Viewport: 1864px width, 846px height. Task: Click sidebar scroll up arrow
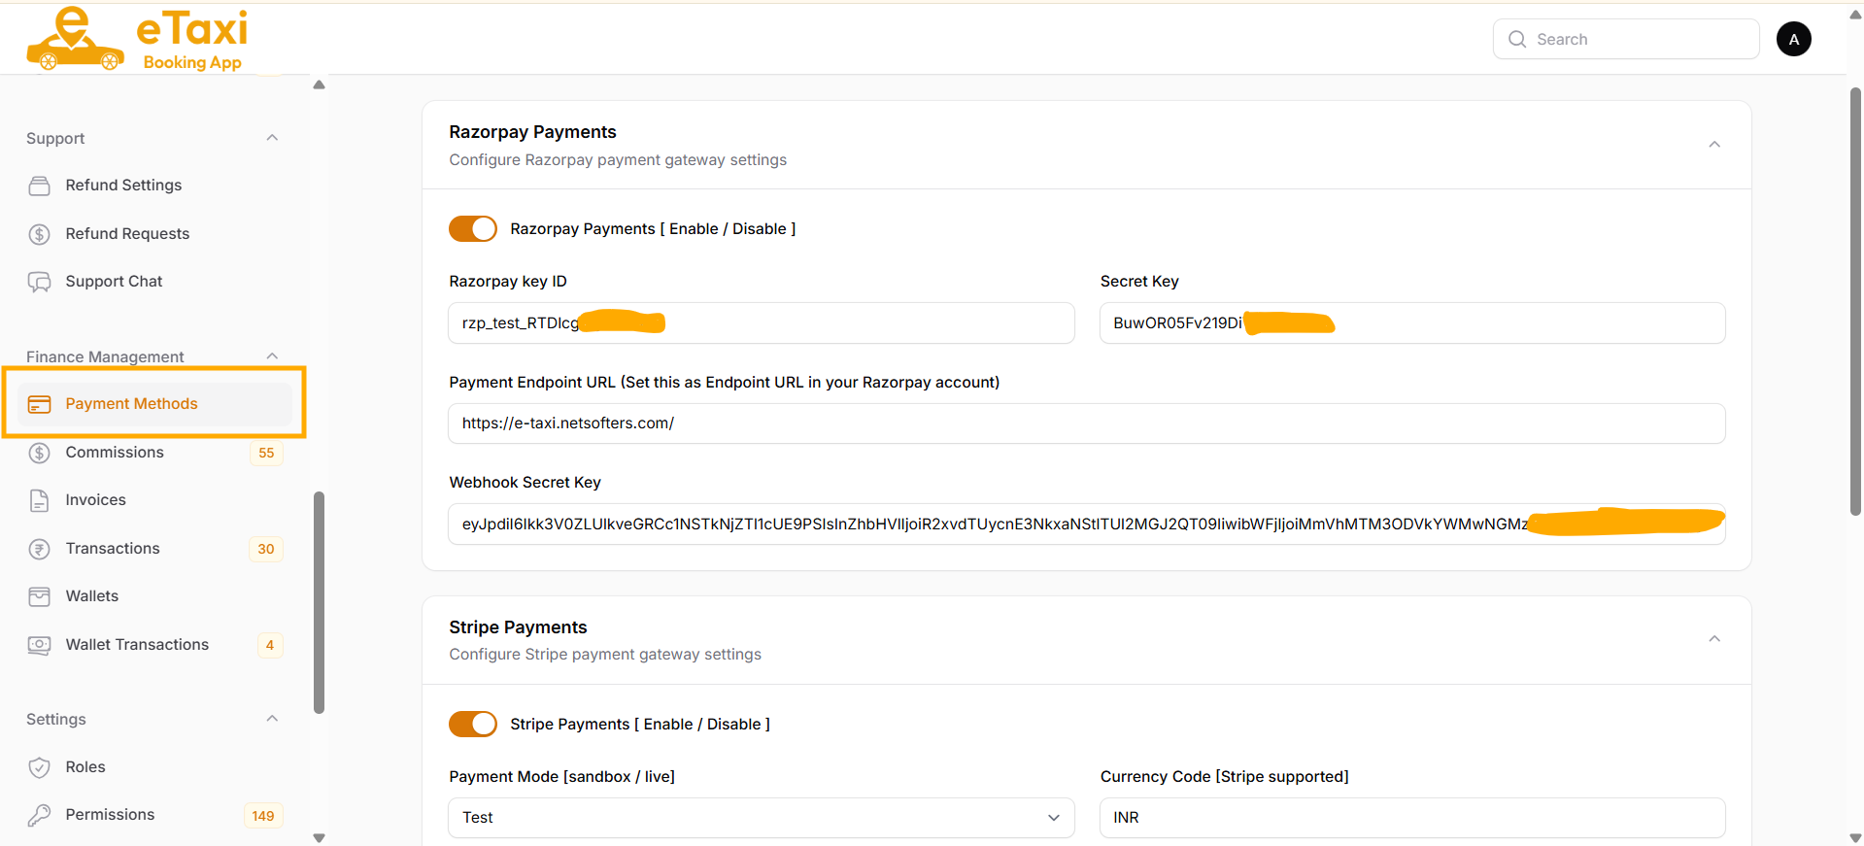pos(319,85)
